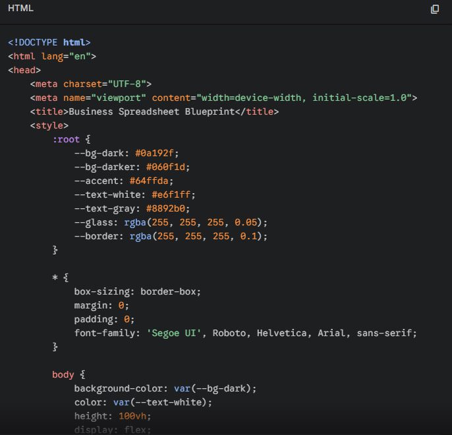Screen dimensions: 452x435
Task: Click the copy code icon
Action: [434, 9]
